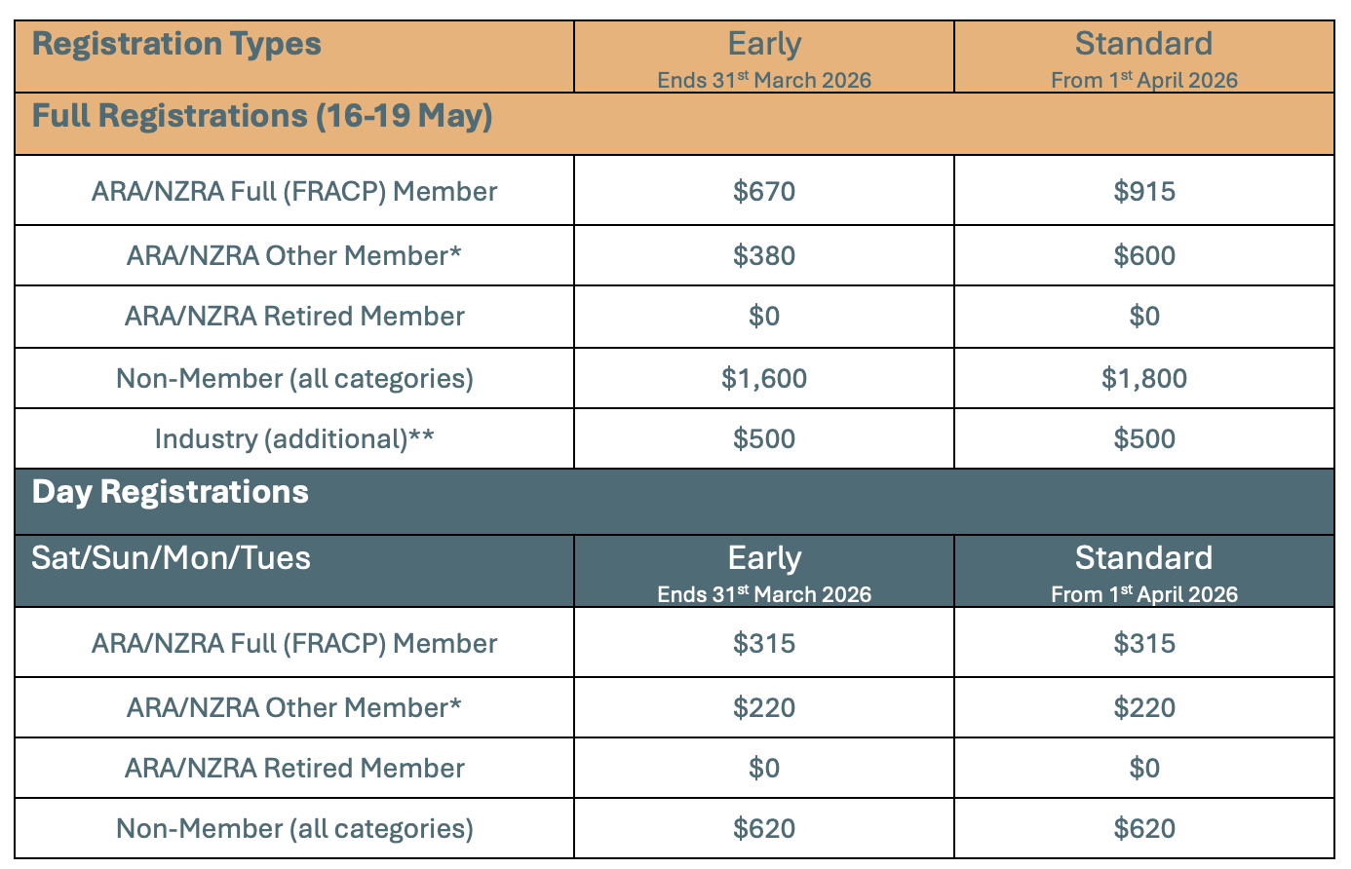The width and height of the screenshot is (1351, 869).
Task: Click the Sat/Sun/Mon/Tues header cell
Action: (294, 571)
